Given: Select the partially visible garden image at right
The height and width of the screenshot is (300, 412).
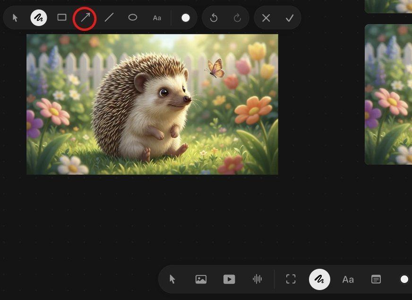Looking at the screenshot, I should coord(388,95).
